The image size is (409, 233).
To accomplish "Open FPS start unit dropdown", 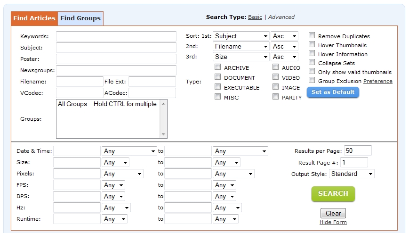I will coord(113,185).
